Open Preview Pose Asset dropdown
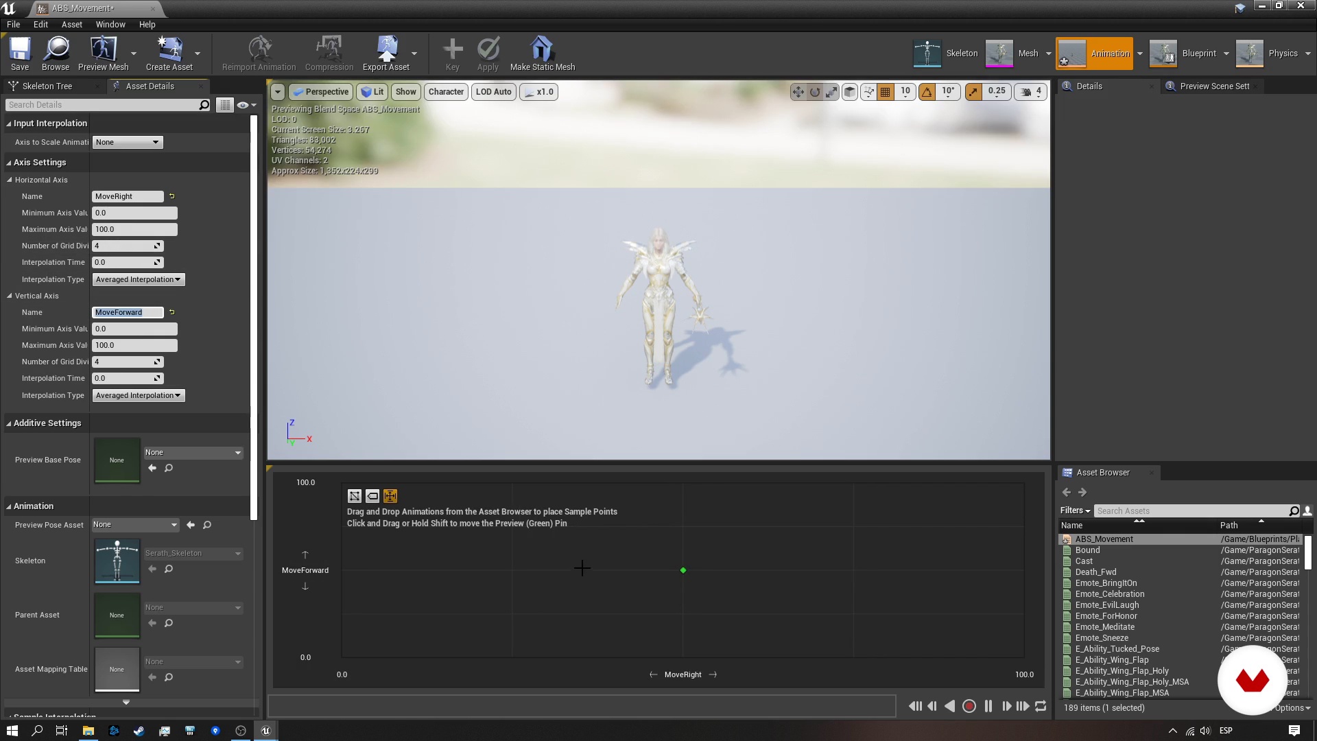Screen dimensions: 1317x741 click(x=135, y=525)
